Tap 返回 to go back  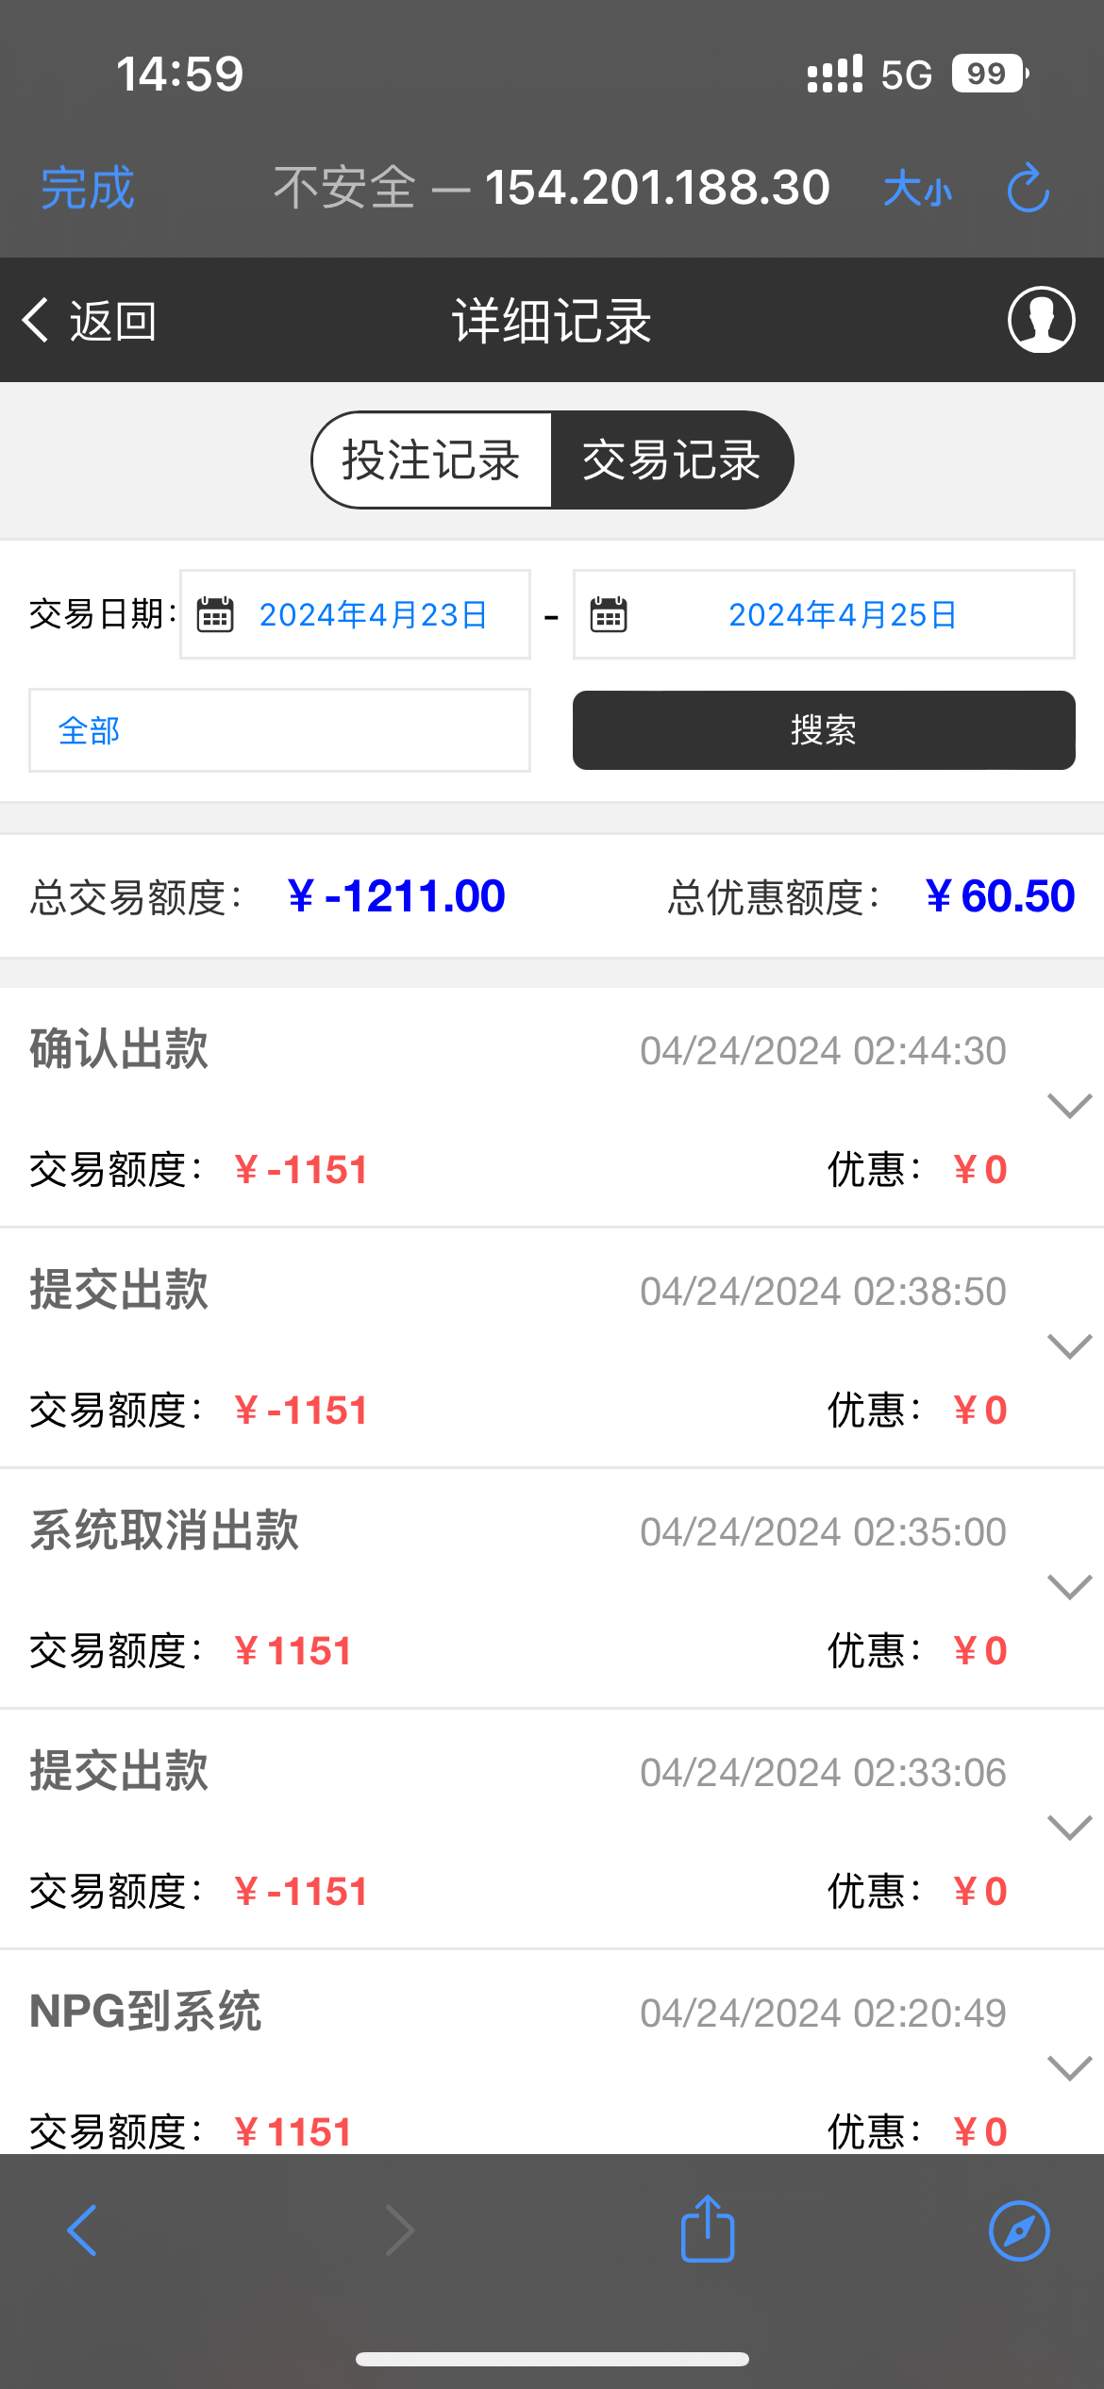tap(91, 321)
